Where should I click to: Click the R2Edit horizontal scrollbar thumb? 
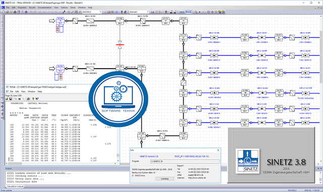pos(15,164)
